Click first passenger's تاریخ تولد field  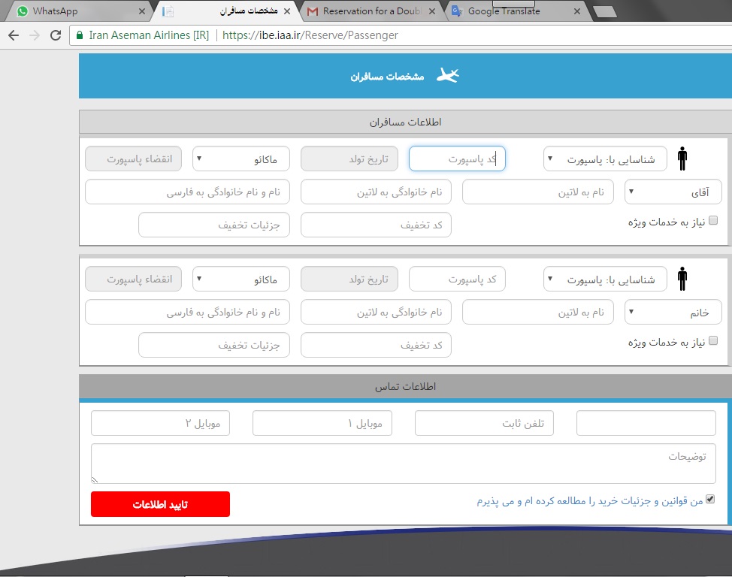coord(349,159)
